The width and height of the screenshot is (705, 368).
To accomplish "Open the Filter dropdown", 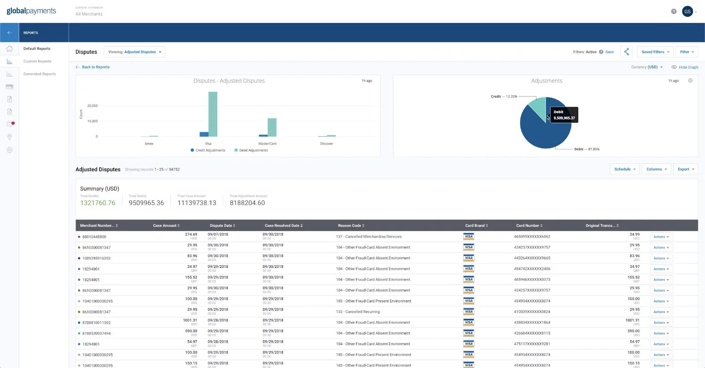I will (x=686, y=52).
